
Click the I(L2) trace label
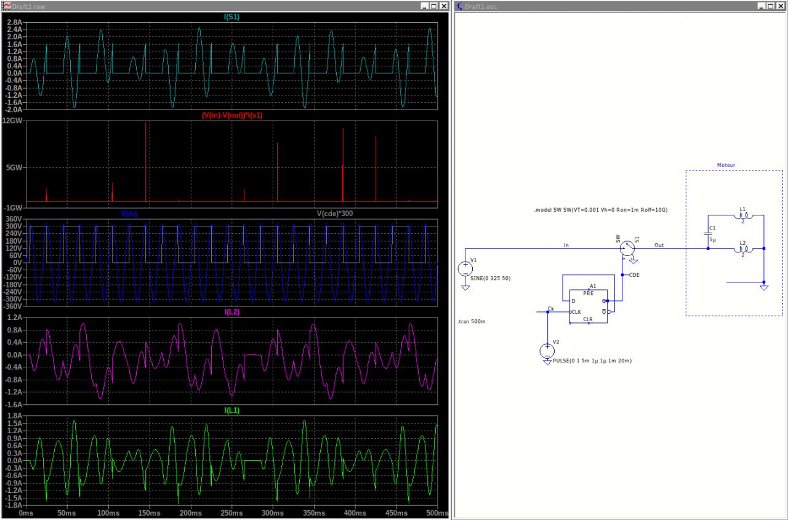[x=231, y=312]
